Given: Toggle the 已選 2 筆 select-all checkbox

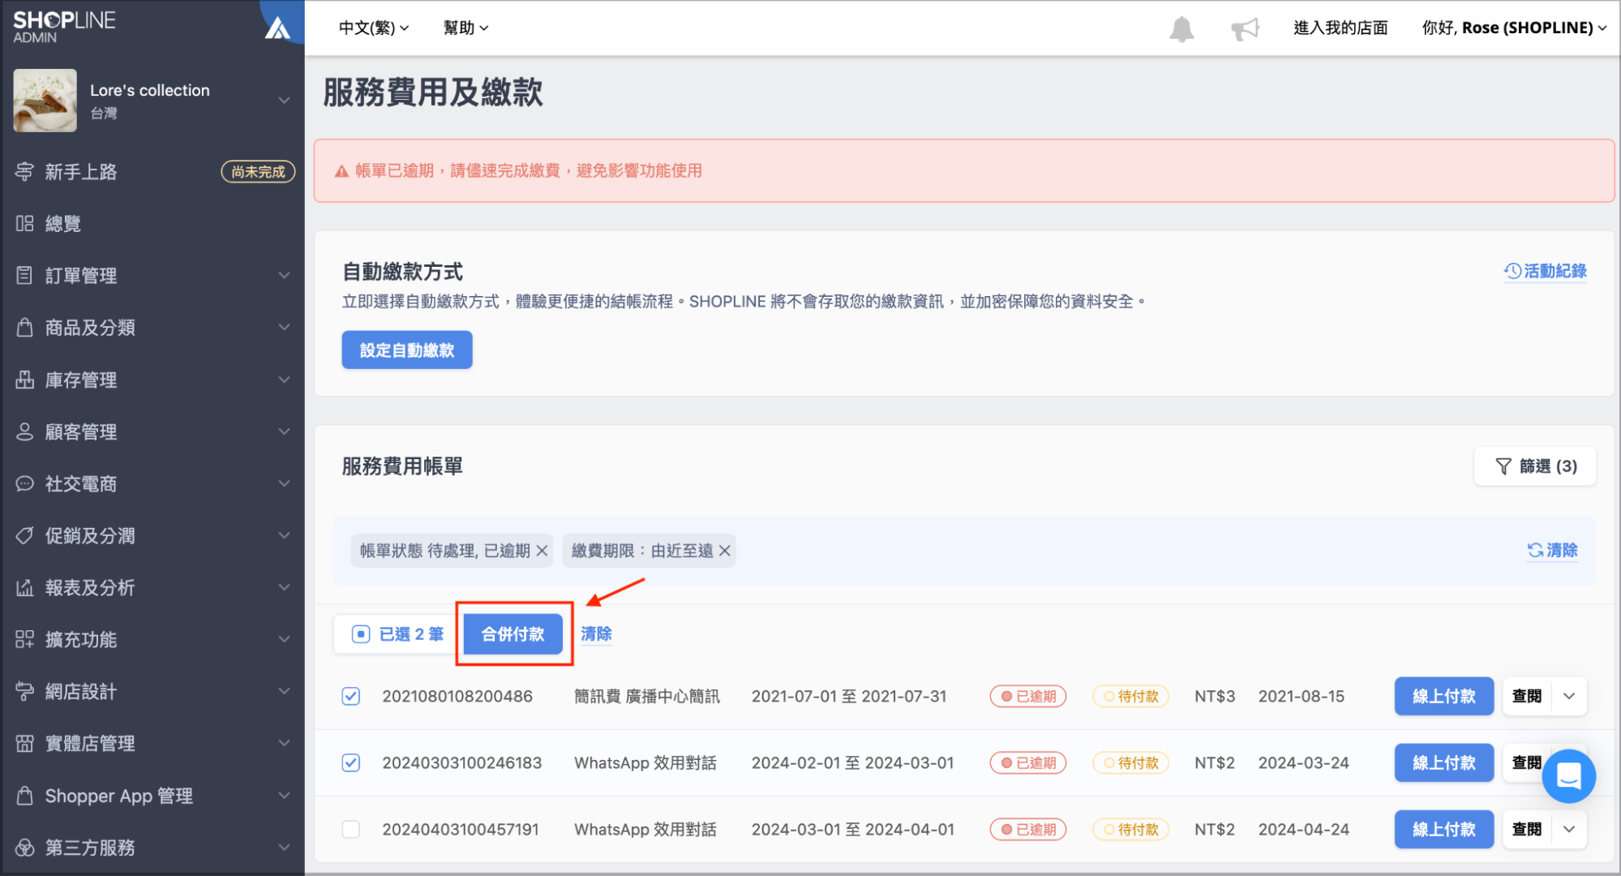Looking at the screenshot, I should pyautogui.click(x=361, y=634).
